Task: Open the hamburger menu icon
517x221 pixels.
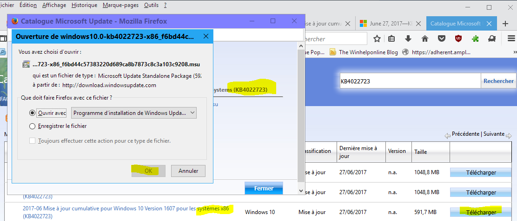Action: [x=511, y=39]
